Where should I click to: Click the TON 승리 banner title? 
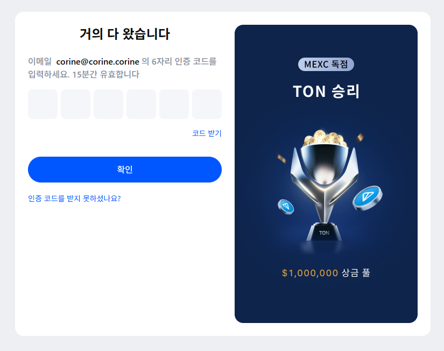pos(326,92)
